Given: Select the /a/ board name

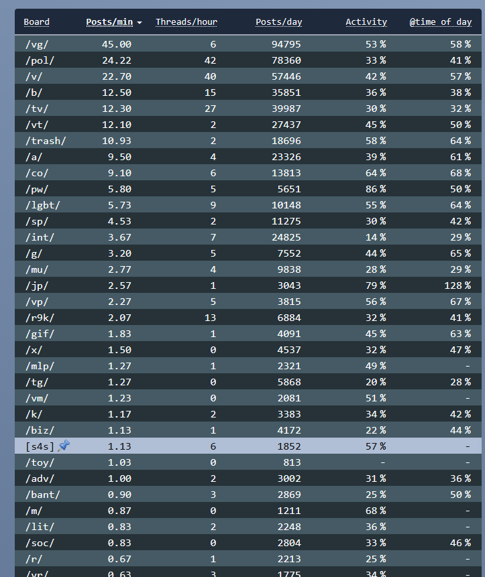Looking at the screenshot, I should click(x=34, y=157).
